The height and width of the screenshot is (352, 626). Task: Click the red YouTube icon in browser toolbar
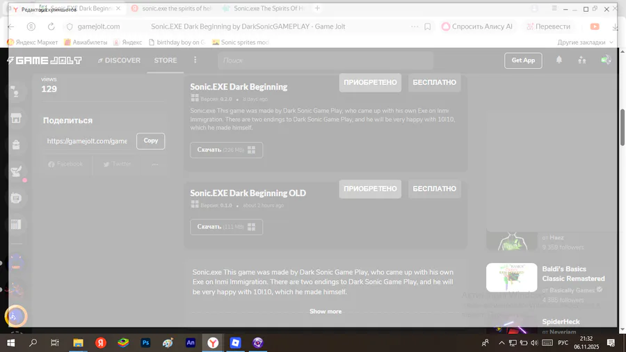[595, 26]
